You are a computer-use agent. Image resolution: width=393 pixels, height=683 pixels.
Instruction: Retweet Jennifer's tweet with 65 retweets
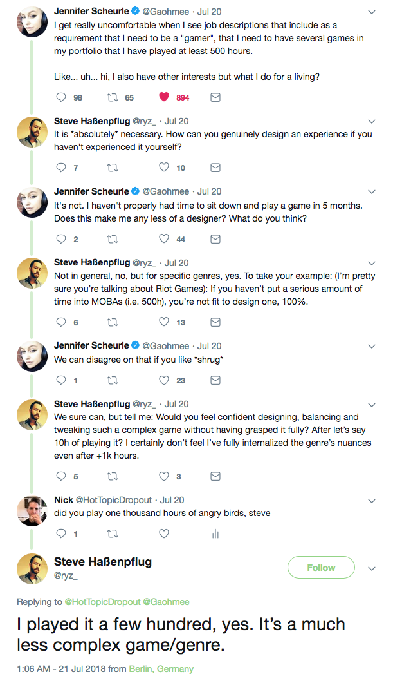tap(113, 97)
